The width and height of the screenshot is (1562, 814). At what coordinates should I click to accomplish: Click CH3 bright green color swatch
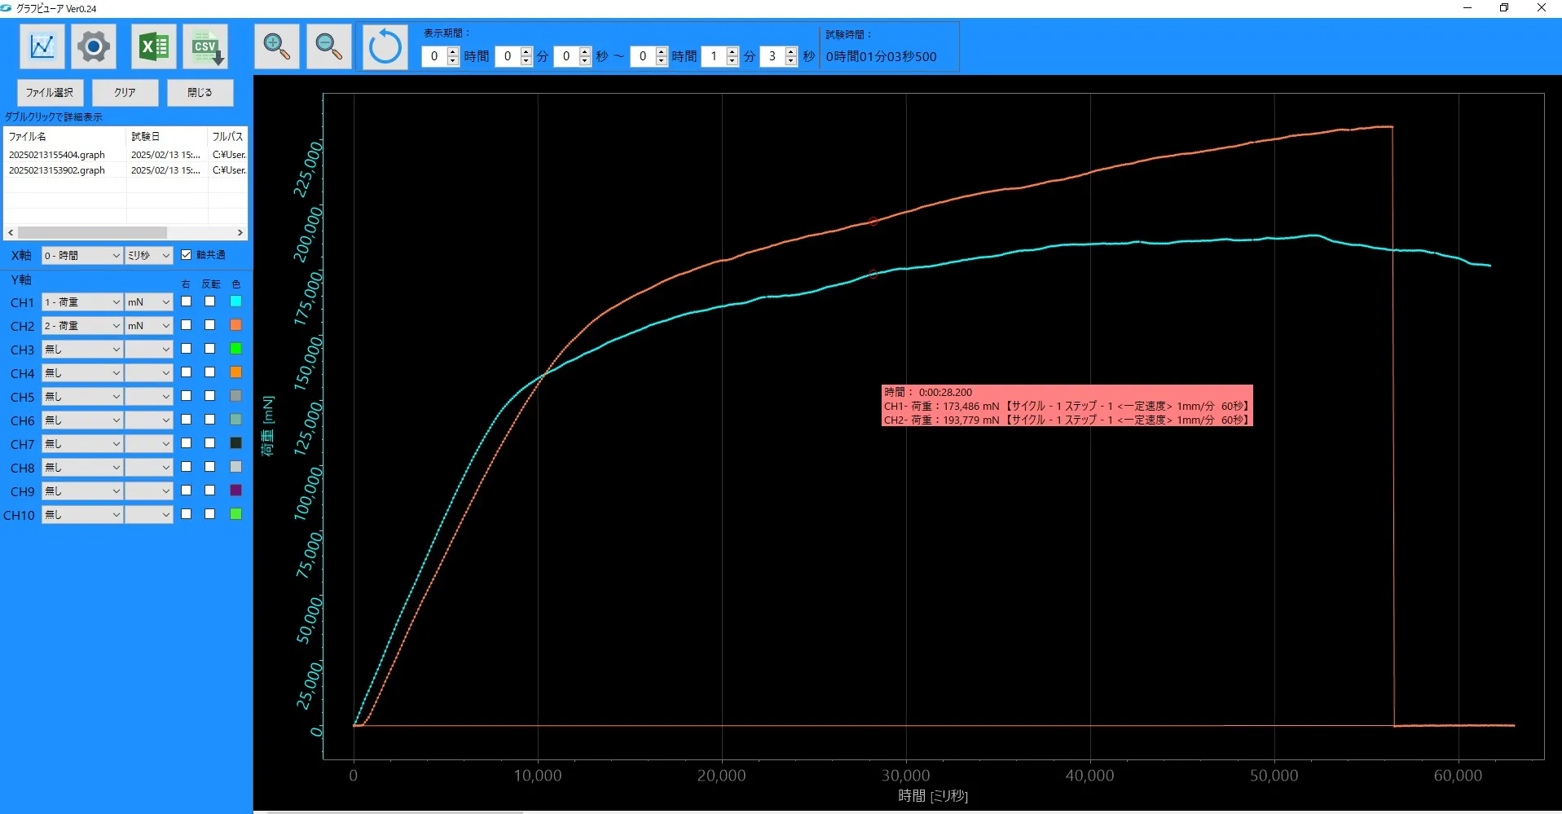tap(236, 349)
